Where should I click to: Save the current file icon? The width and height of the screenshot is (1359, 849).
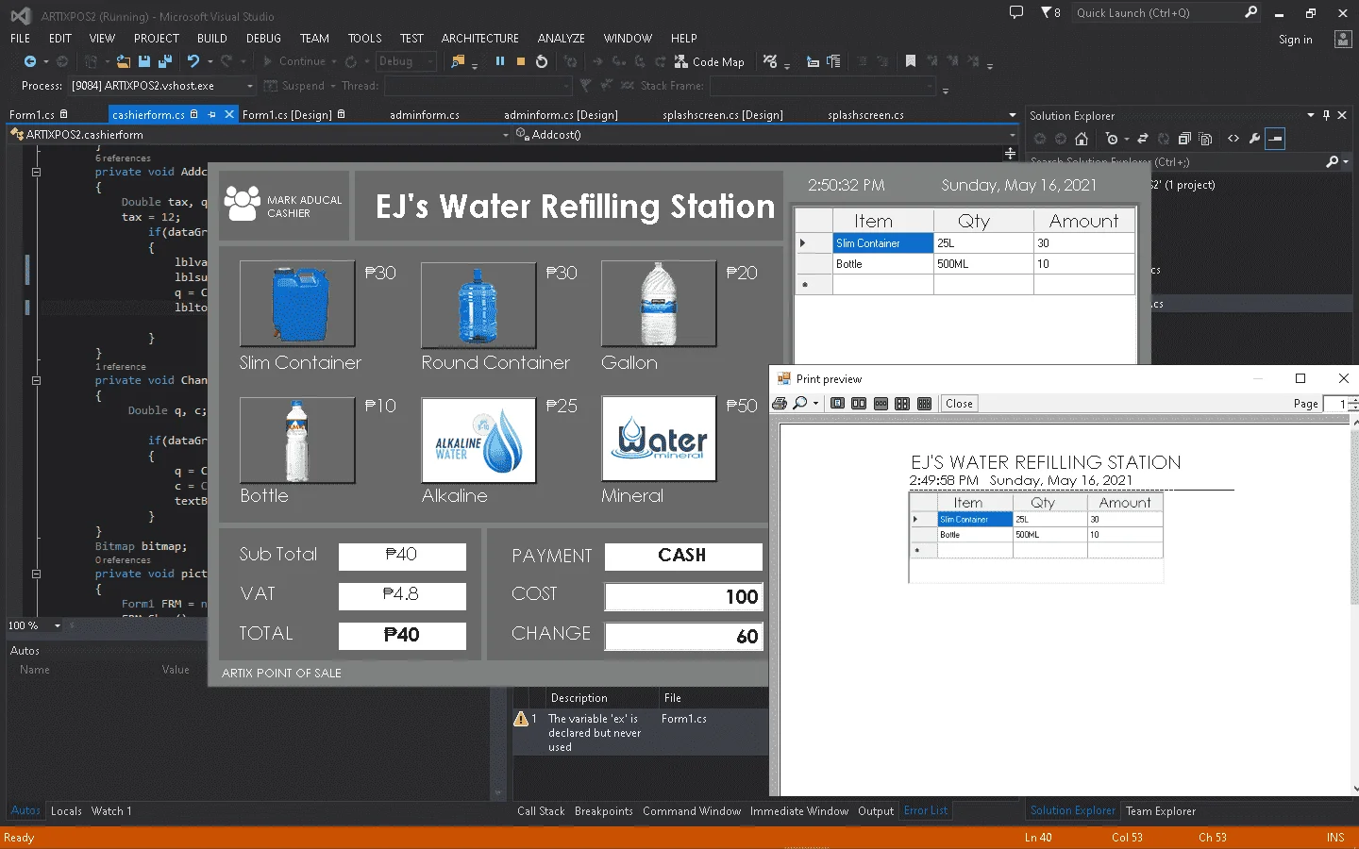pyautogui.click(x=144, y=61)
